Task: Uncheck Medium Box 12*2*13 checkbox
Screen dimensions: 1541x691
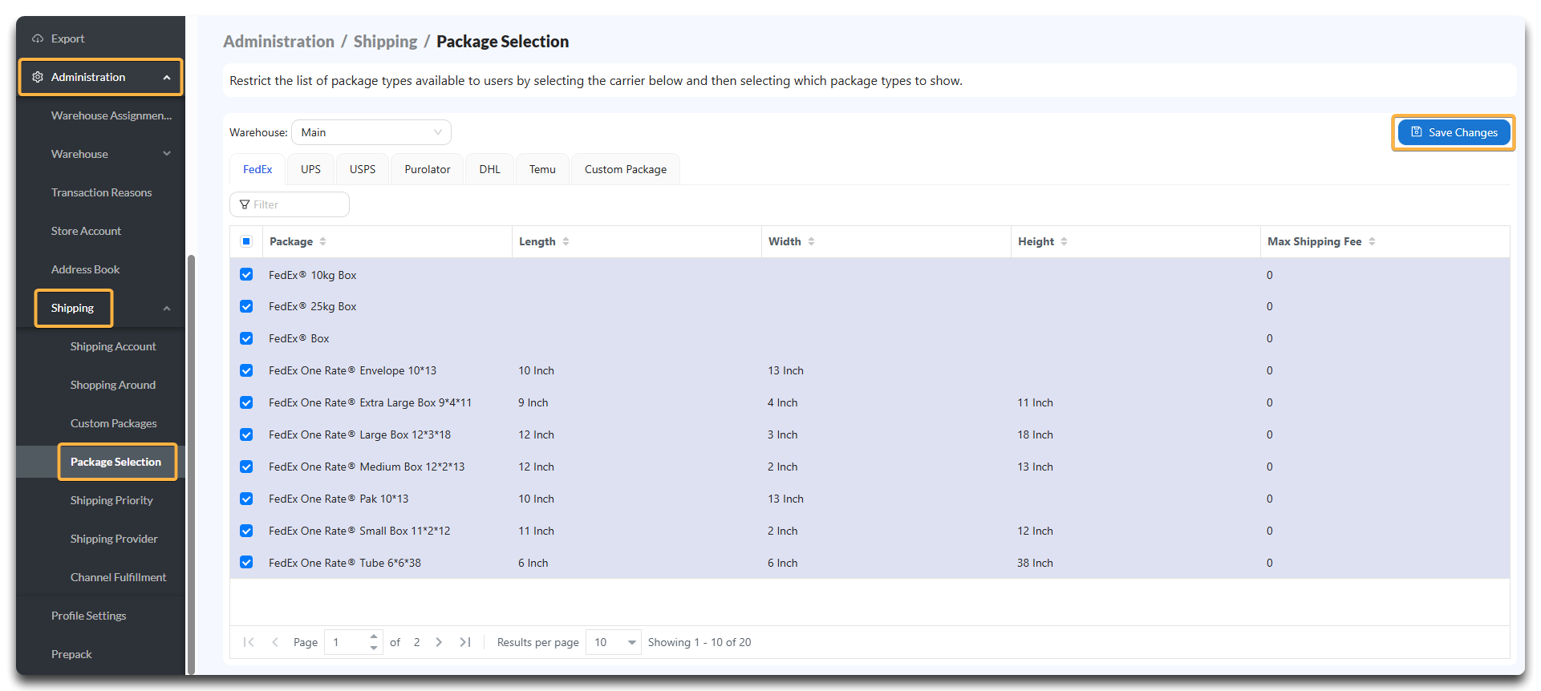Action: [x=246, y=467]
